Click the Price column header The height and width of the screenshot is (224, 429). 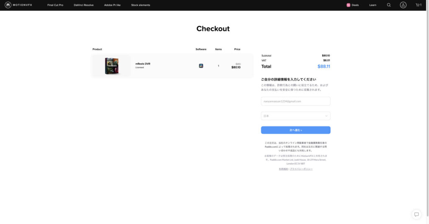pos(237,49)
